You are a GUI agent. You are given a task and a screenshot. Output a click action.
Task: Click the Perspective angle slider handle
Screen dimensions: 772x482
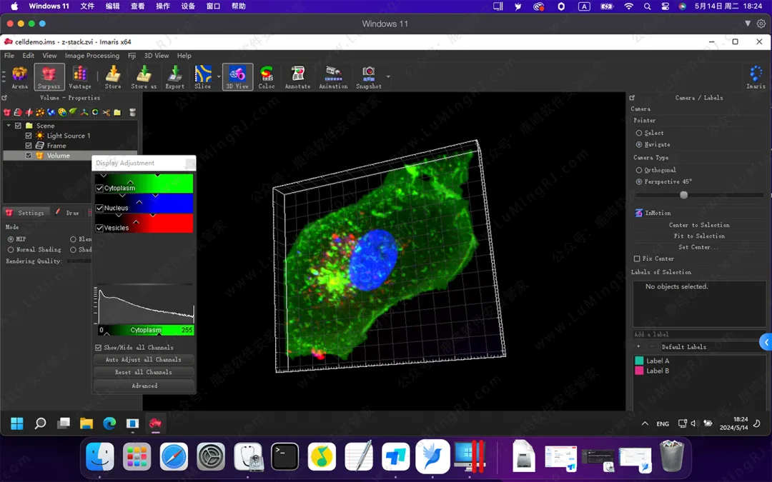pos(684,195)
